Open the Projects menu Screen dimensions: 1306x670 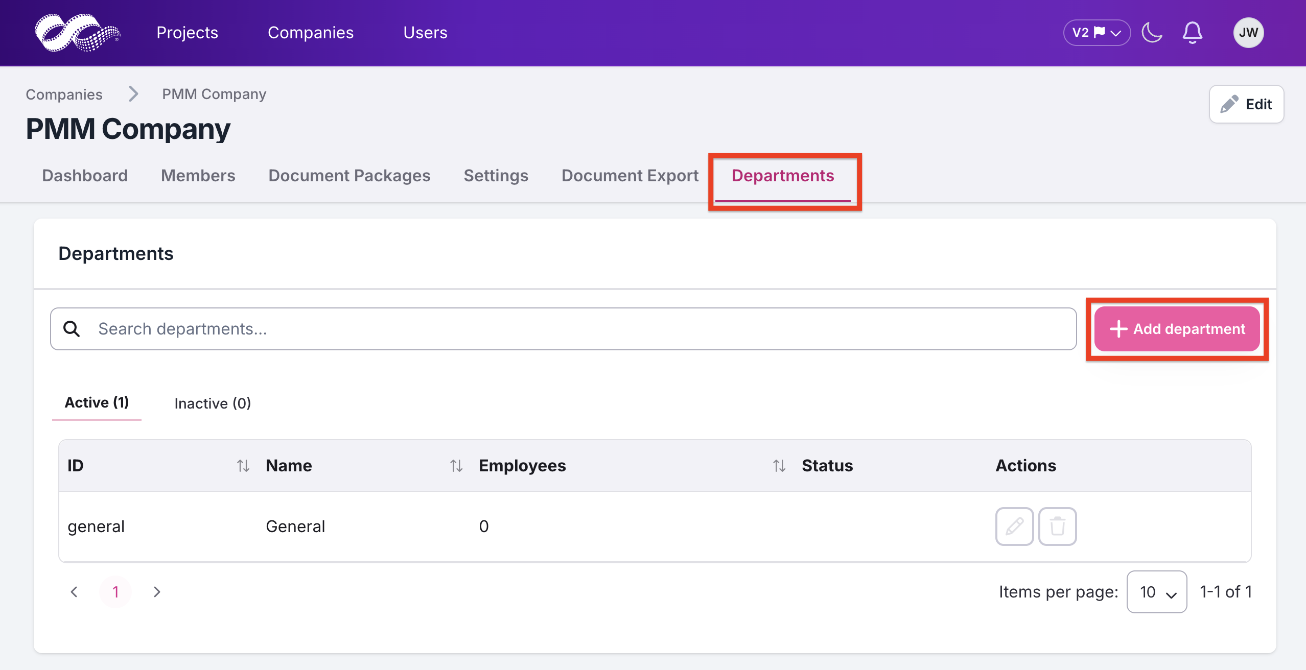(x=187, y=33)
